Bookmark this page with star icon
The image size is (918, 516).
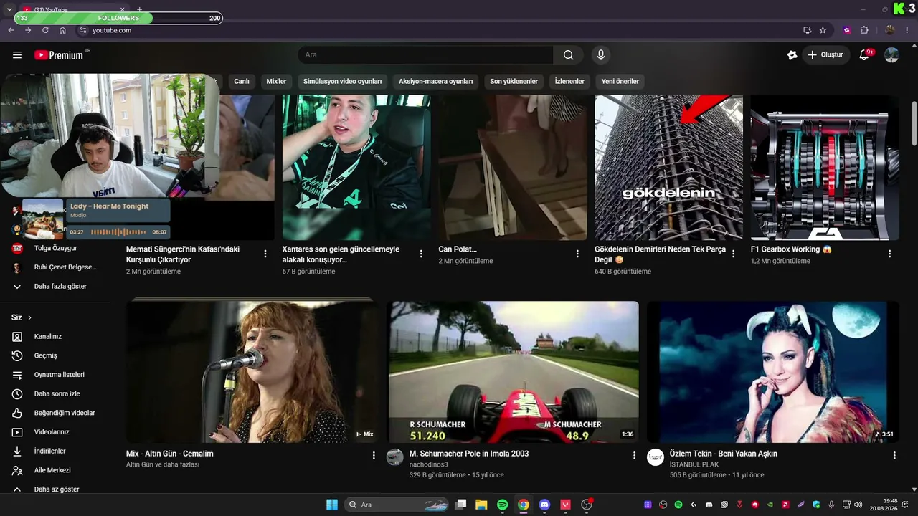823,30
